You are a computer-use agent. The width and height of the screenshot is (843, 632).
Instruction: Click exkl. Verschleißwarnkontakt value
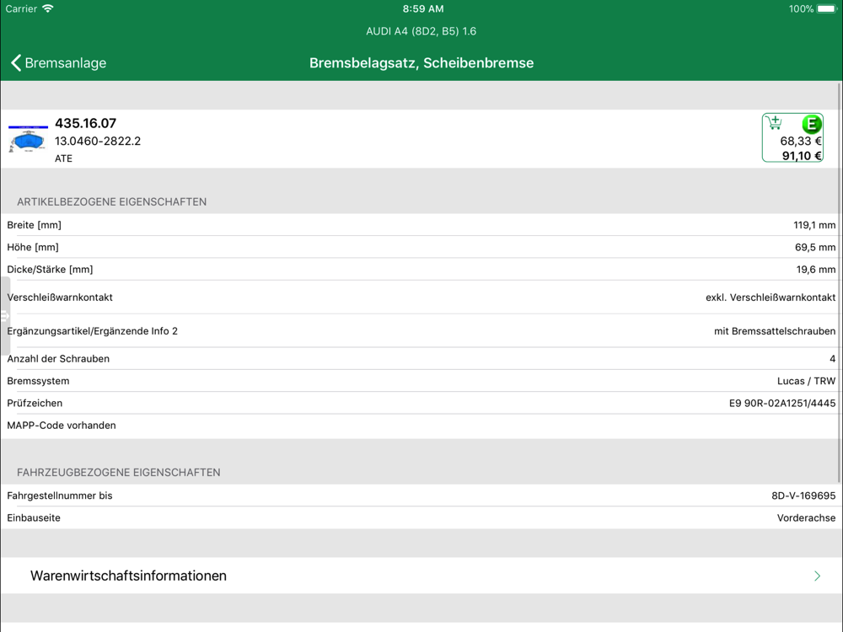point(771,297)
